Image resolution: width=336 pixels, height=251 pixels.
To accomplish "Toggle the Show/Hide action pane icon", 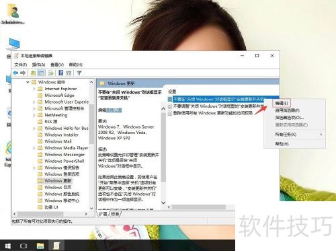I will tap(69, 73).
